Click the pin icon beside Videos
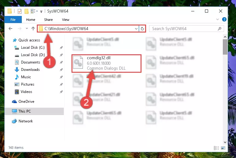236x158 pixels. click(61, 92)
